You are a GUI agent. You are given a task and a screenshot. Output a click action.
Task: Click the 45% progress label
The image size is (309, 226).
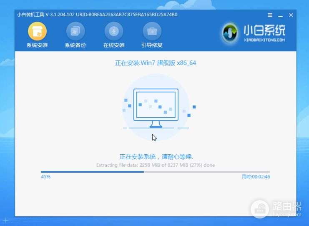pos(46,177)
